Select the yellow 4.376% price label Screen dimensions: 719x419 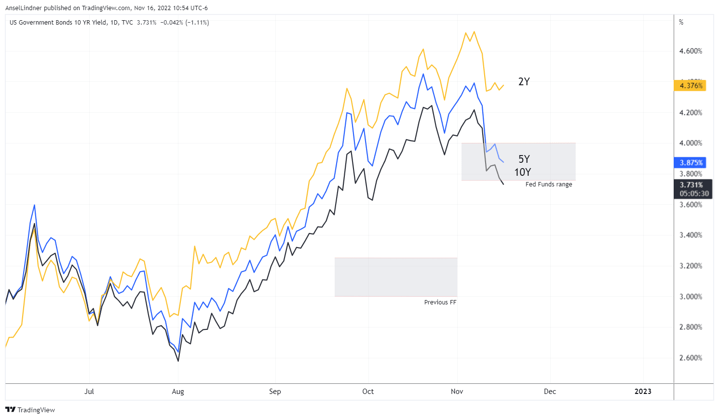click(690, 86)
